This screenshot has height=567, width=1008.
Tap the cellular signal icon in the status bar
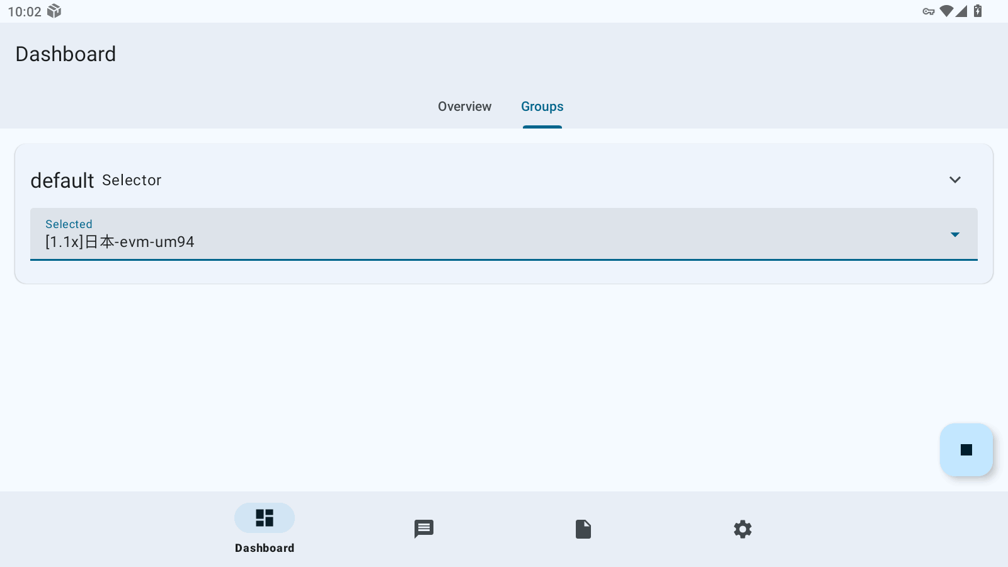(x=961, y=11)
